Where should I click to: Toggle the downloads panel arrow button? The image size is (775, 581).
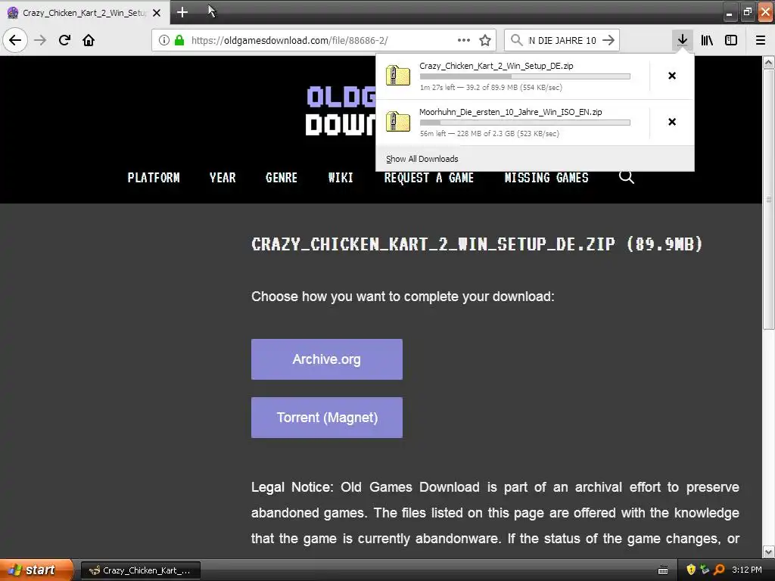(683, 40)
